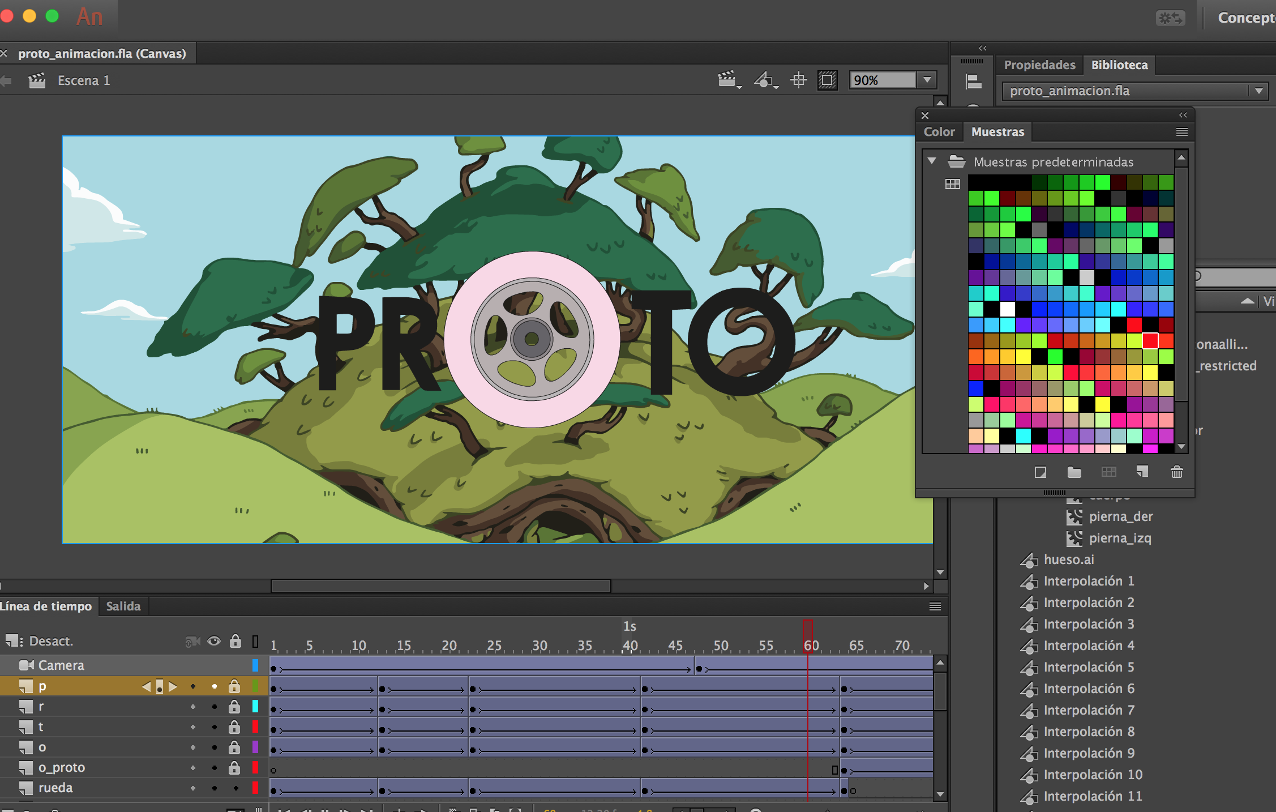This screenshot has height=812, width=1276.
Task: Click the swatch grid view icon
Action: 953,184
